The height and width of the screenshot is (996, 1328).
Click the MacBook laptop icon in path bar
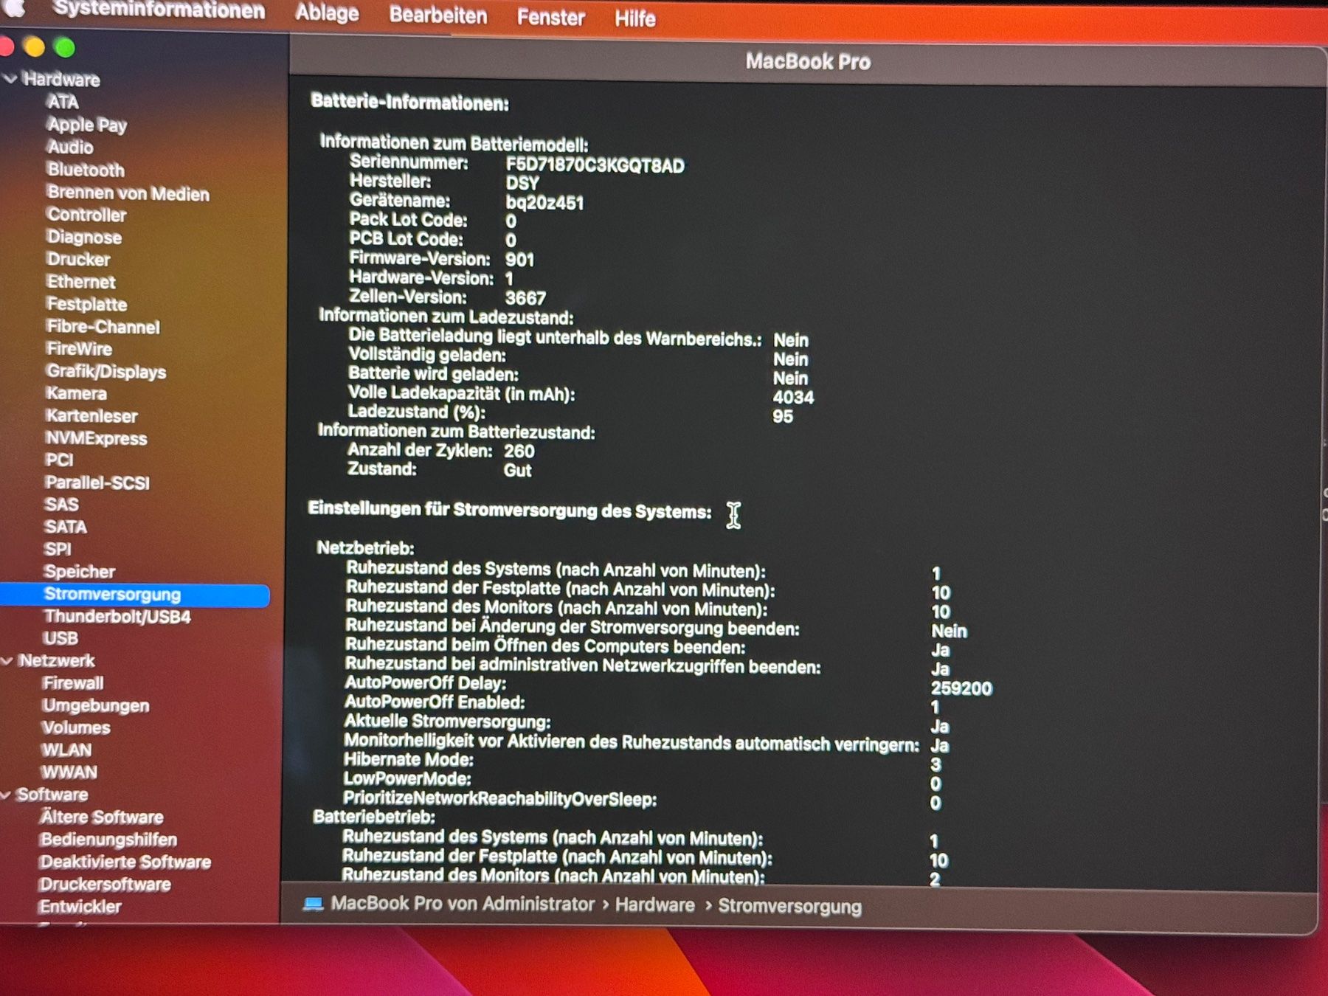pyautogui.click(x=313, y=903)
